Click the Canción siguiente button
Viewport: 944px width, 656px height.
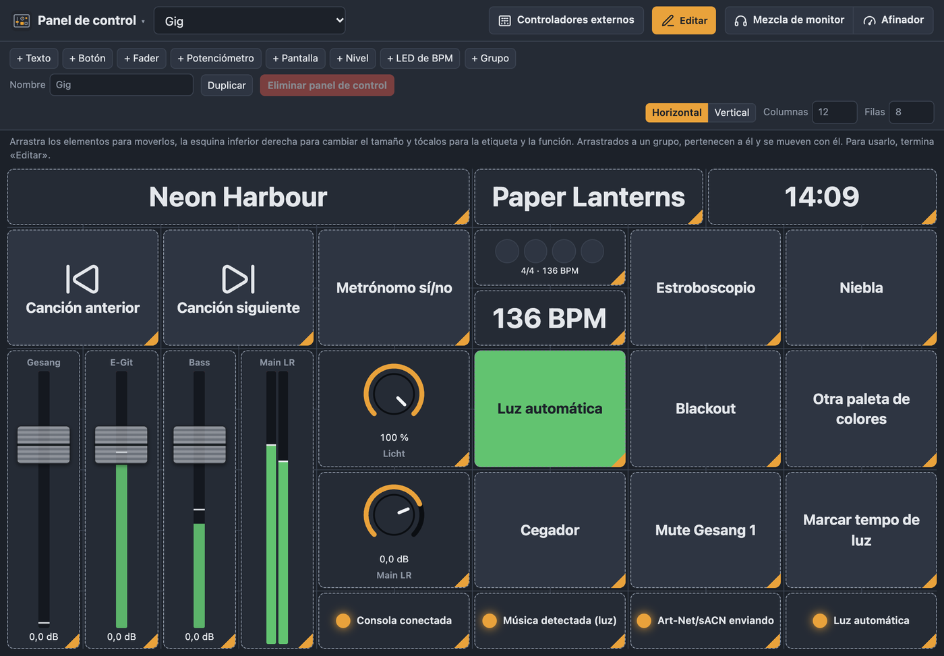pyautogui.click(x=238, y=288)
